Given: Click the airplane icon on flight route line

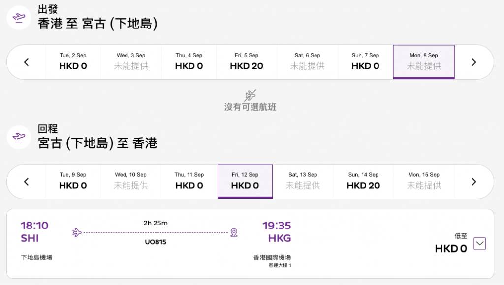Looking at the screenshot, I should click(77, 232).
